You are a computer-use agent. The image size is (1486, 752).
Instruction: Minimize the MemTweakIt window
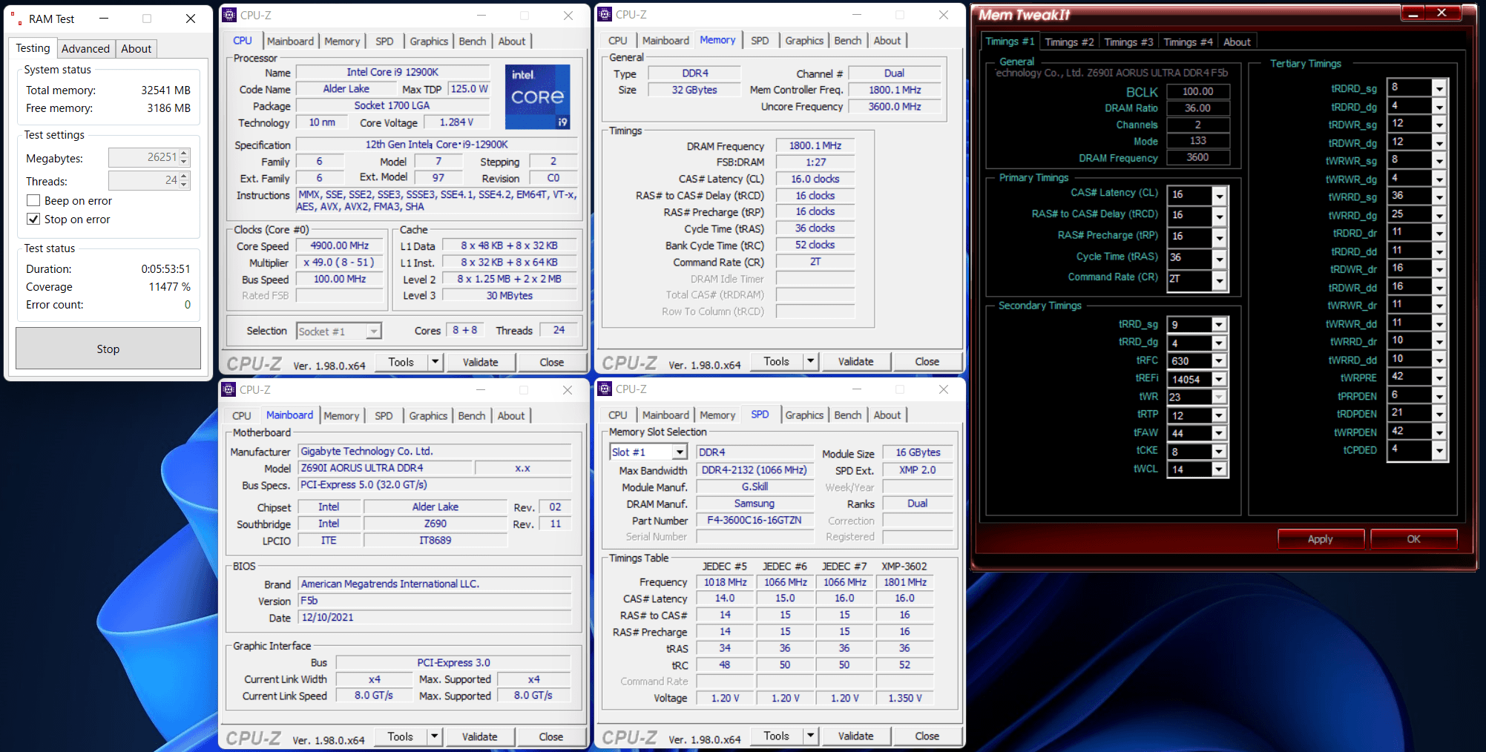(x=1413, y=13)
